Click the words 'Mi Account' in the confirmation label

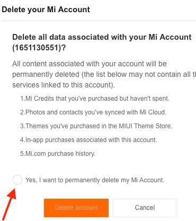(147, 180)
